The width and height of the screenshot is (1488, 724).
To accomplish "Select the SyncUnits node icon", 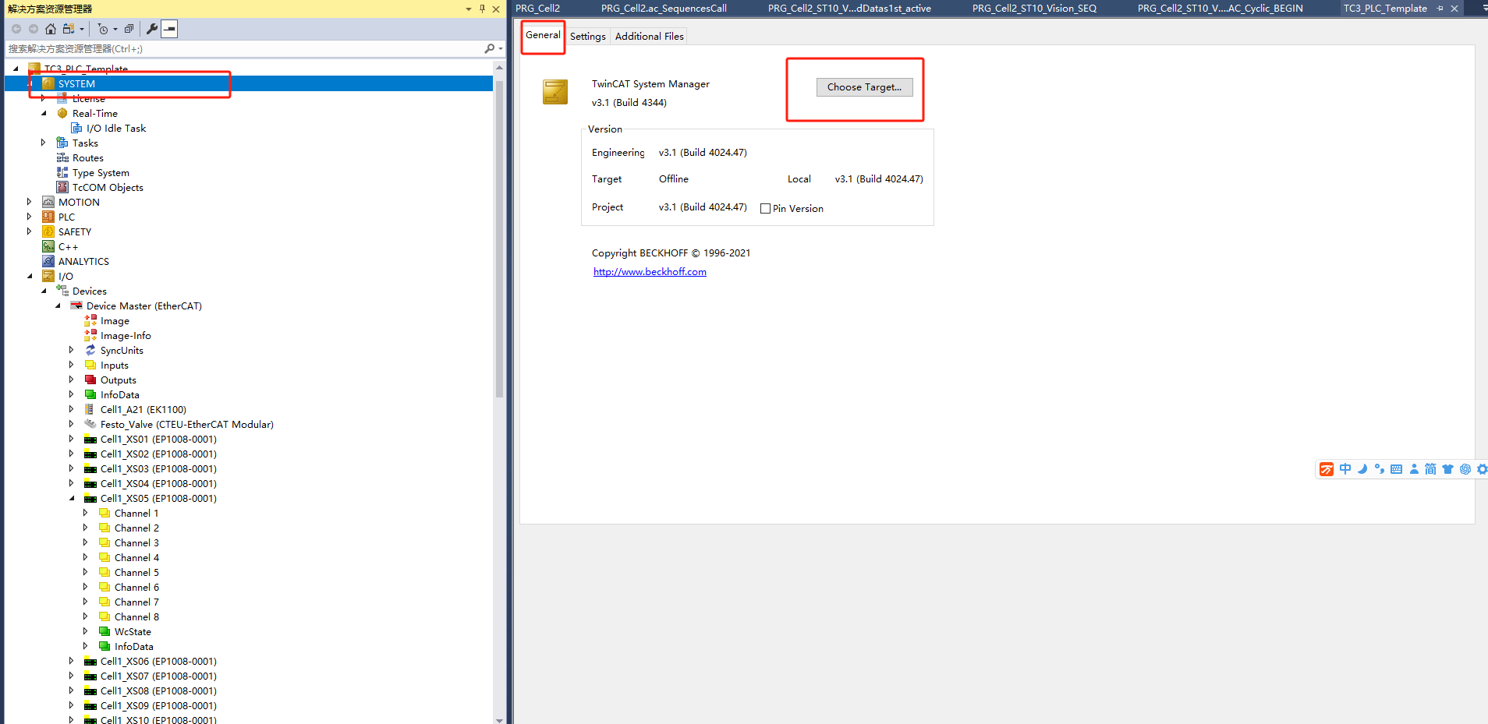I will (90, 350).
